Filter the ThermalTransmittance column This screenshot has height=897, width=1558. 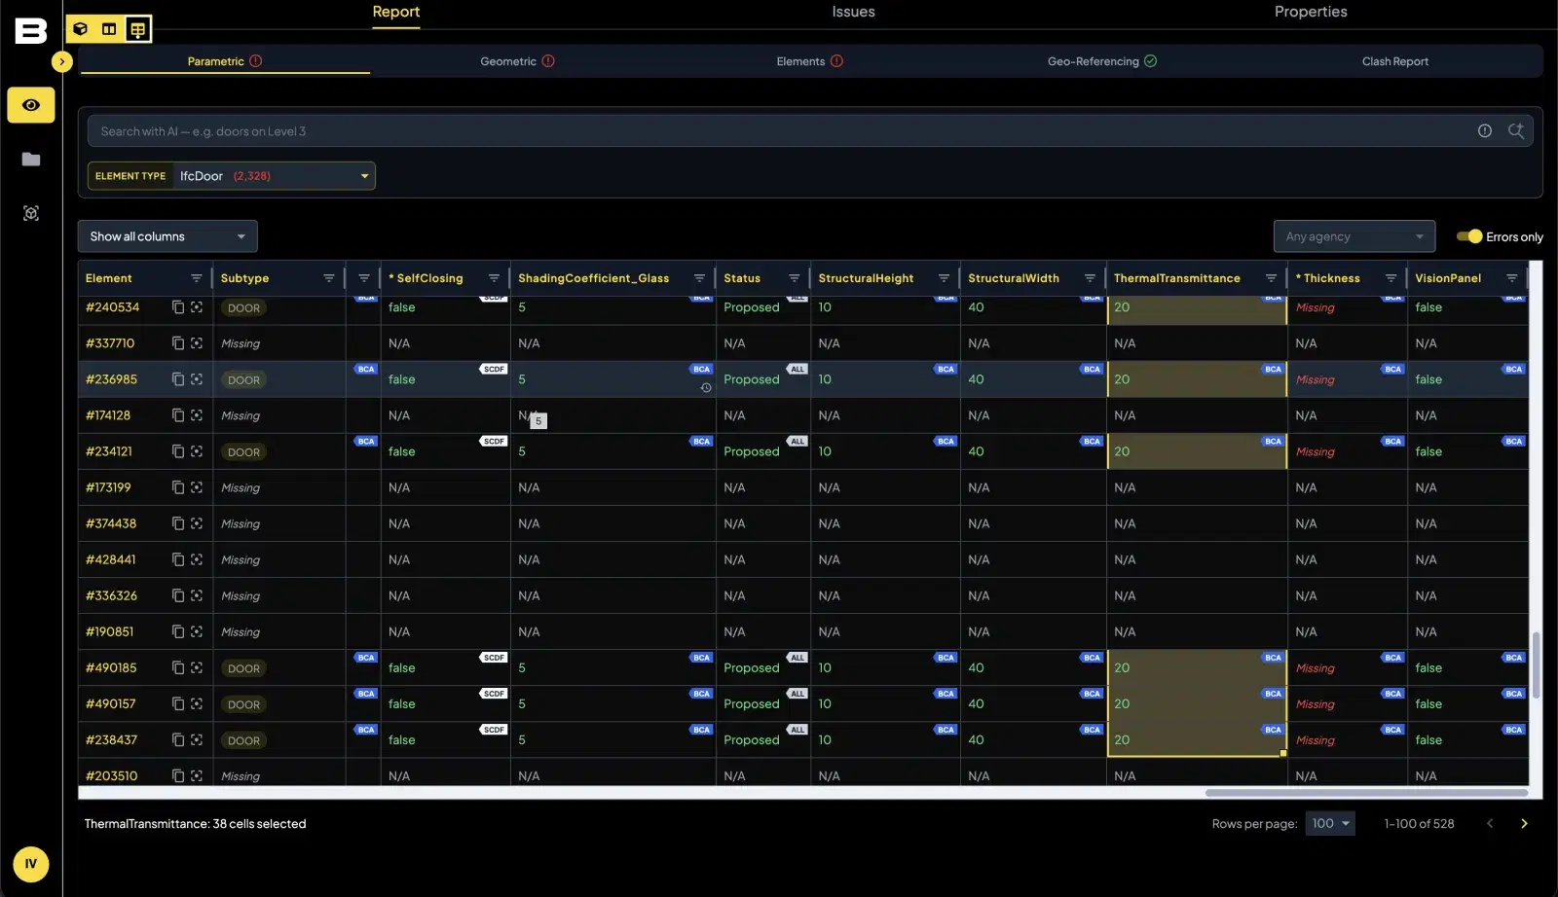pos(1271,278)
